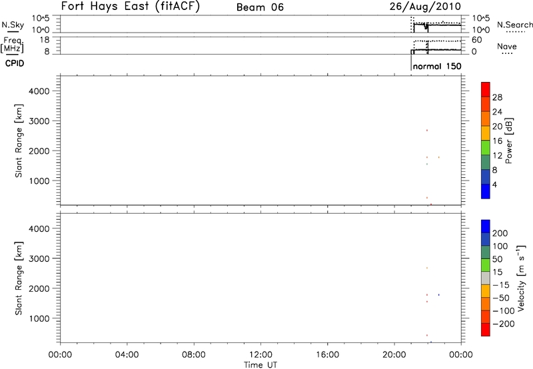Pick the green power segment between 12 and 16
Image resolution: width=533 pixels, height=369 pixels.
[486, 147]
